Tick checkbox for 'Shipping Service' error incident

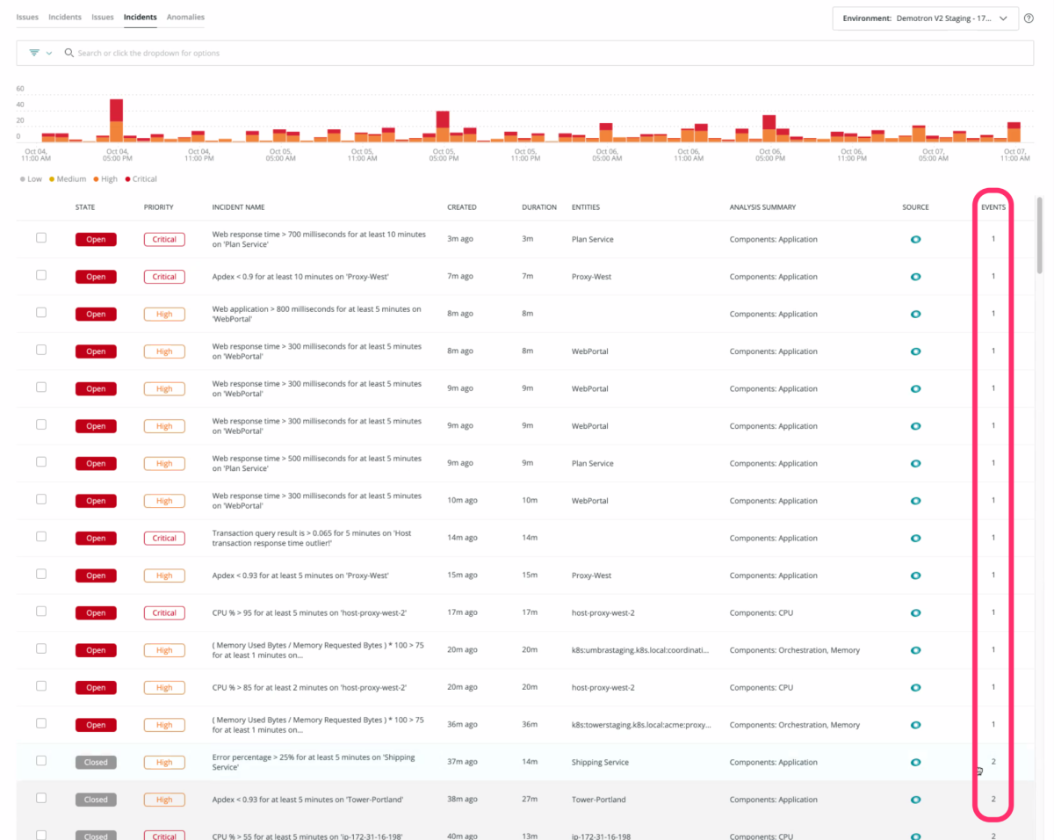[41, 761]
